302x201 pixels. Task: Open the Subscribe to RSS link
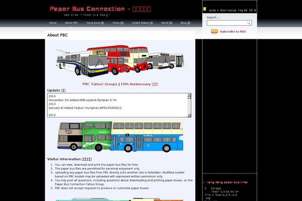233,32
